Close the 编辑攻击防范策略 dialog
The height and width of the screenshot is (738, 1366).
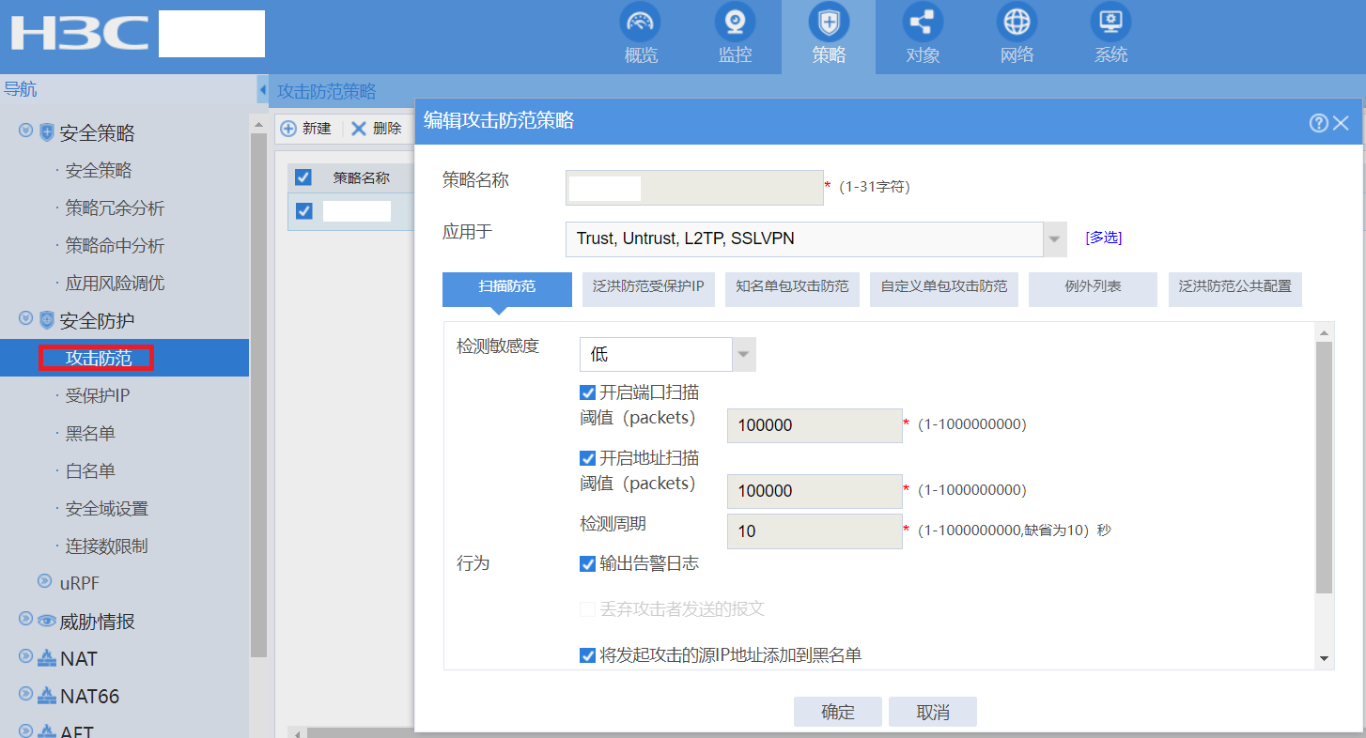(1341, 122)
